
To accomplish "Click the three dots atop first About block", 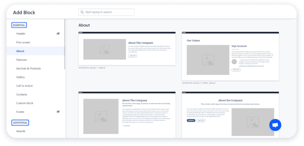I will (81, 33).
